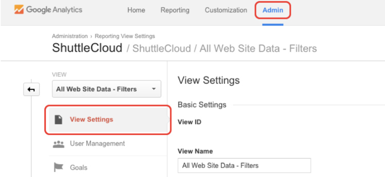Click the User Management people icon
Image resolution: width=385 pixels, height=177 pixels.
click(x=58, y=144)
